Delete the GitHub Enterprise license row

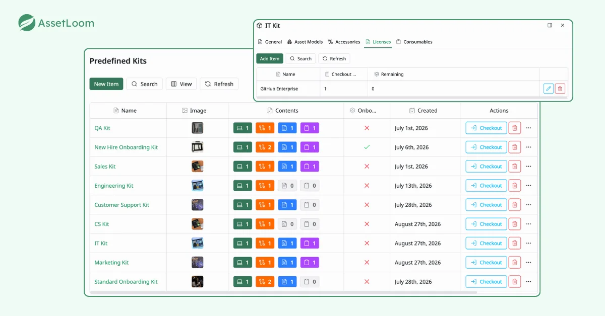tap(560, 89)
